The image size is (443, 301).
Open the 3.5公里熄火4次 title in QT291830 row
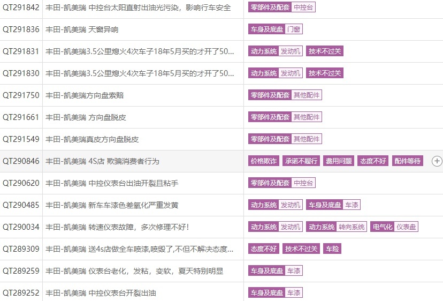point(140,73)
